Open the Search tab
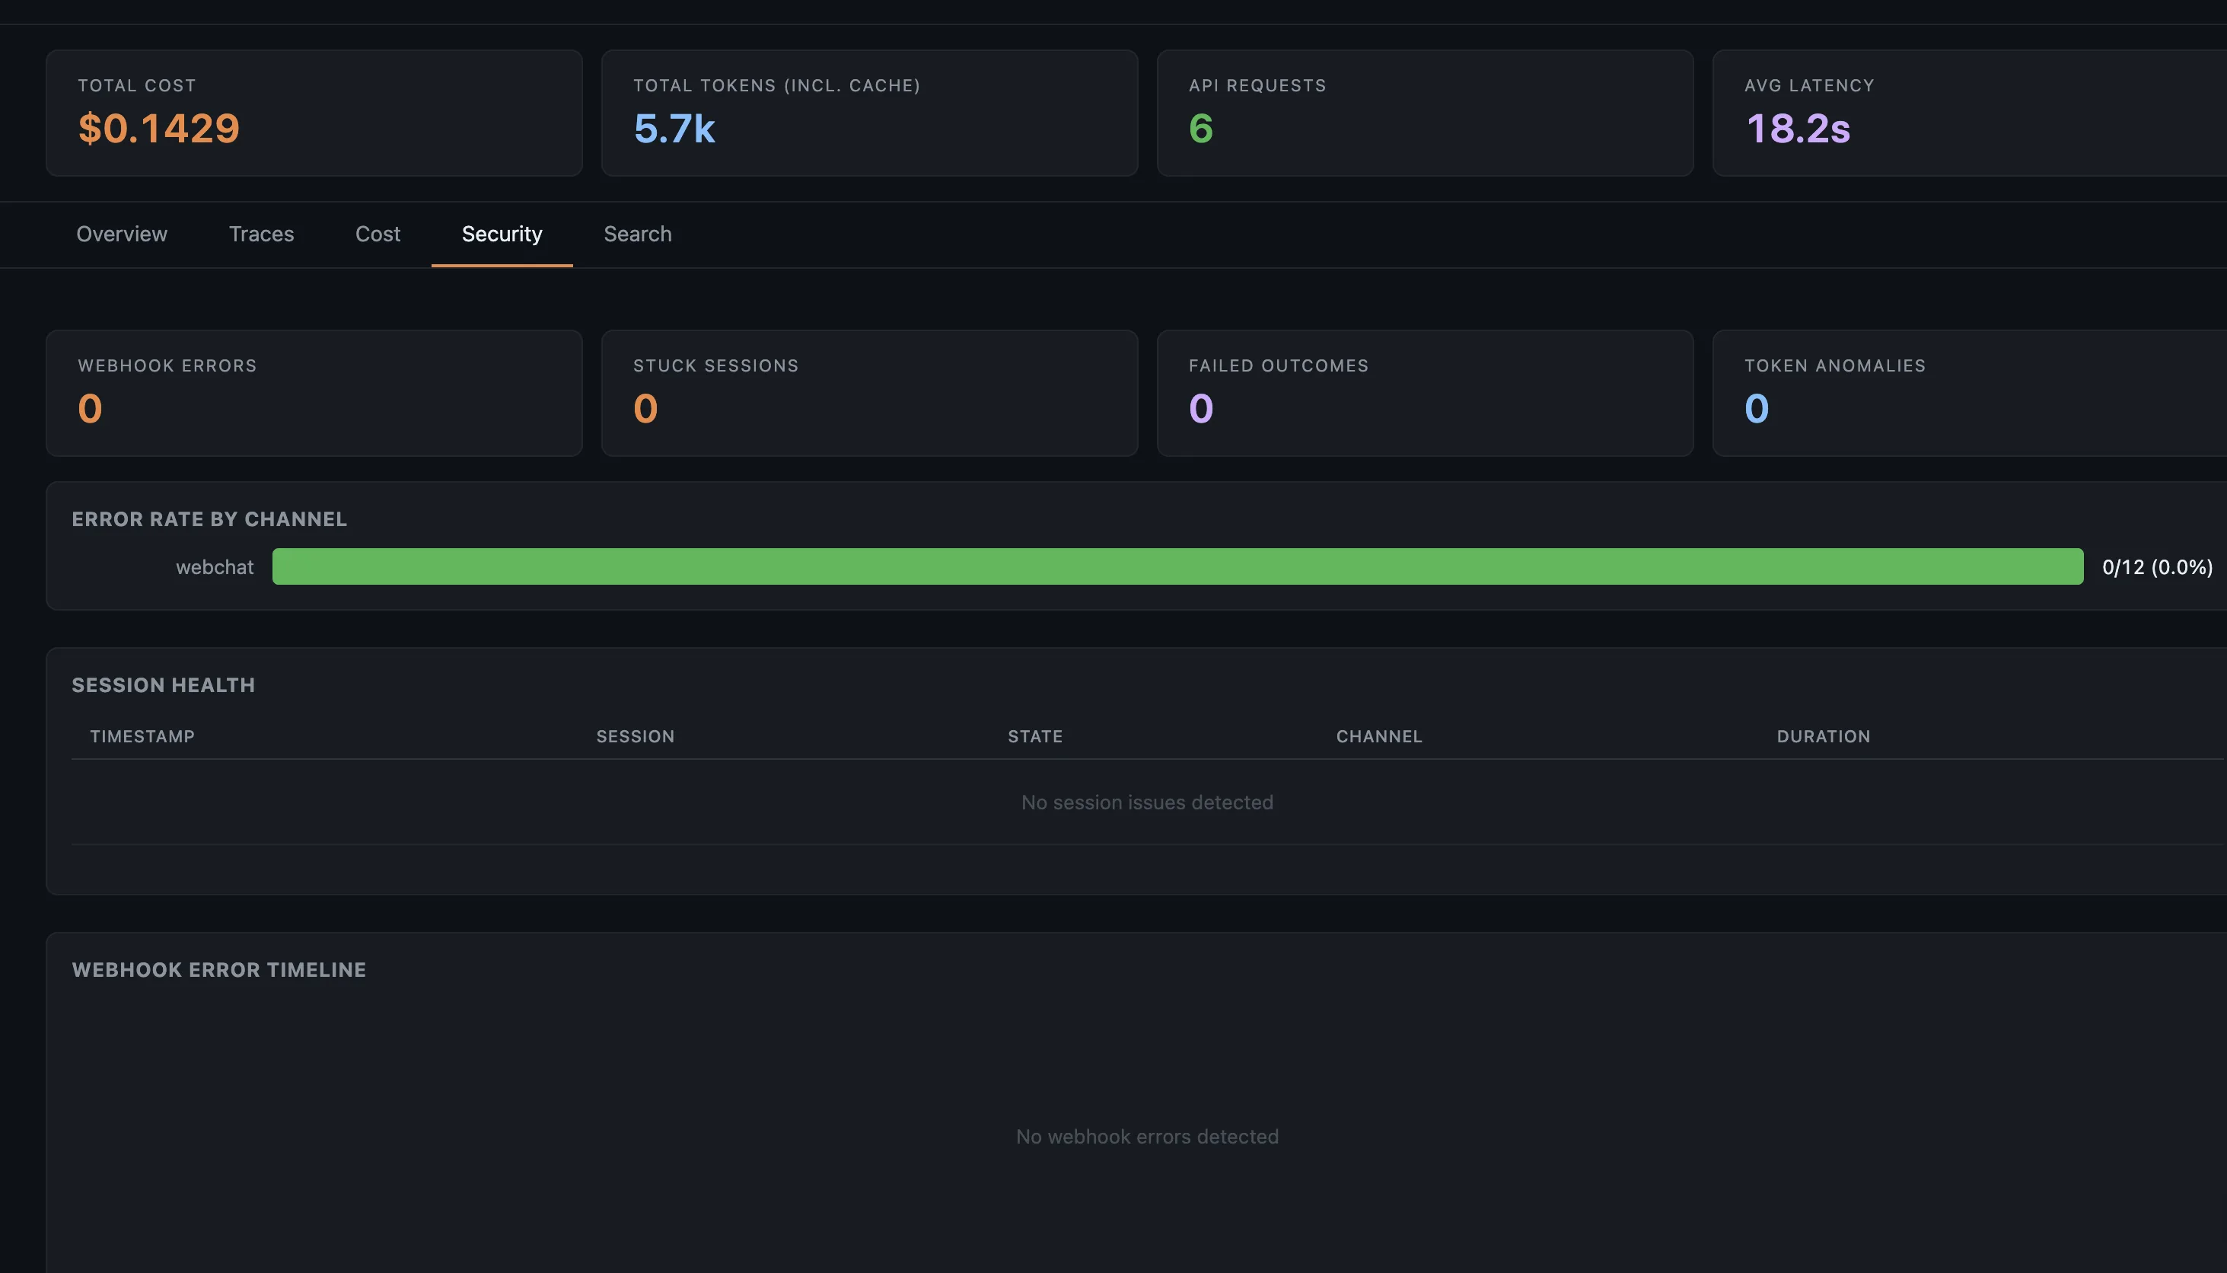Image resolution: width=2227 pixels, height=1273 pixels. (636, 234)
